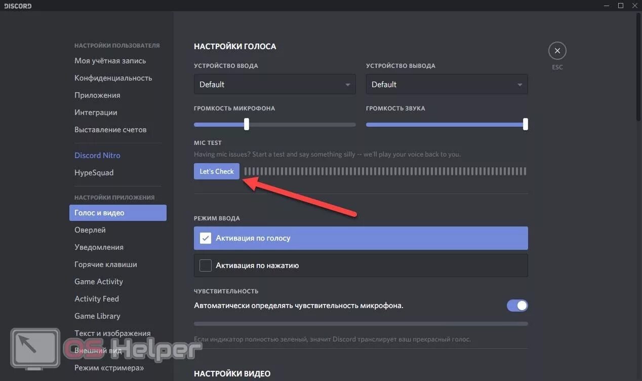Click the microphone volume slider handle
The width and height of the screenshot is (642, 381).
pyautogui.click(x=247, y=124)
